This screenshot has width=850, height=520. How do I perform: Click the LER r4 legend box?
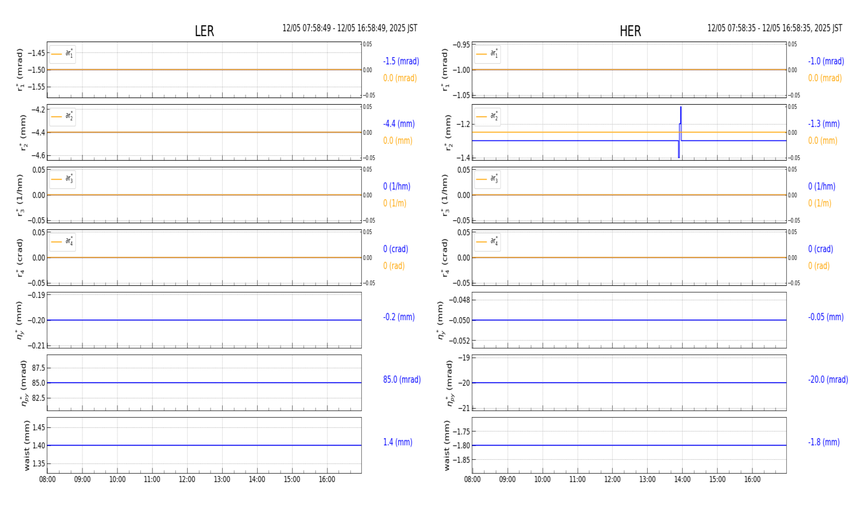(63, 242)
